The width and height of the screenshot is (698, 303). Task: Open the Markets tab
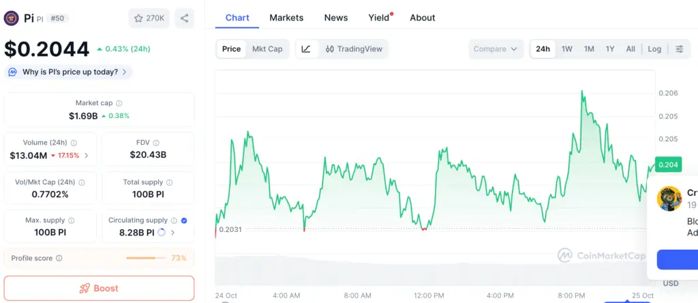point(286,18)
